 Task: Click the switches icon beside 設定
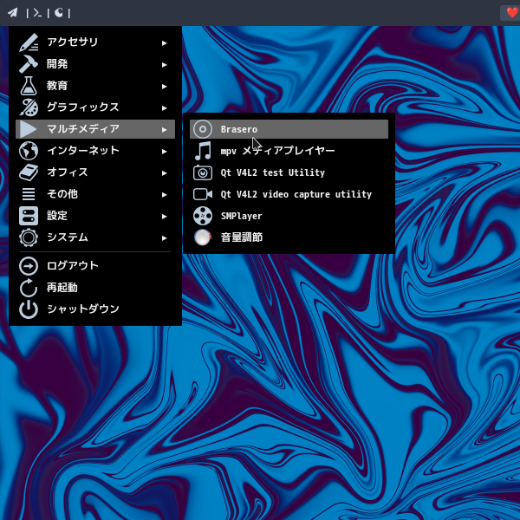tap(29, 216)
